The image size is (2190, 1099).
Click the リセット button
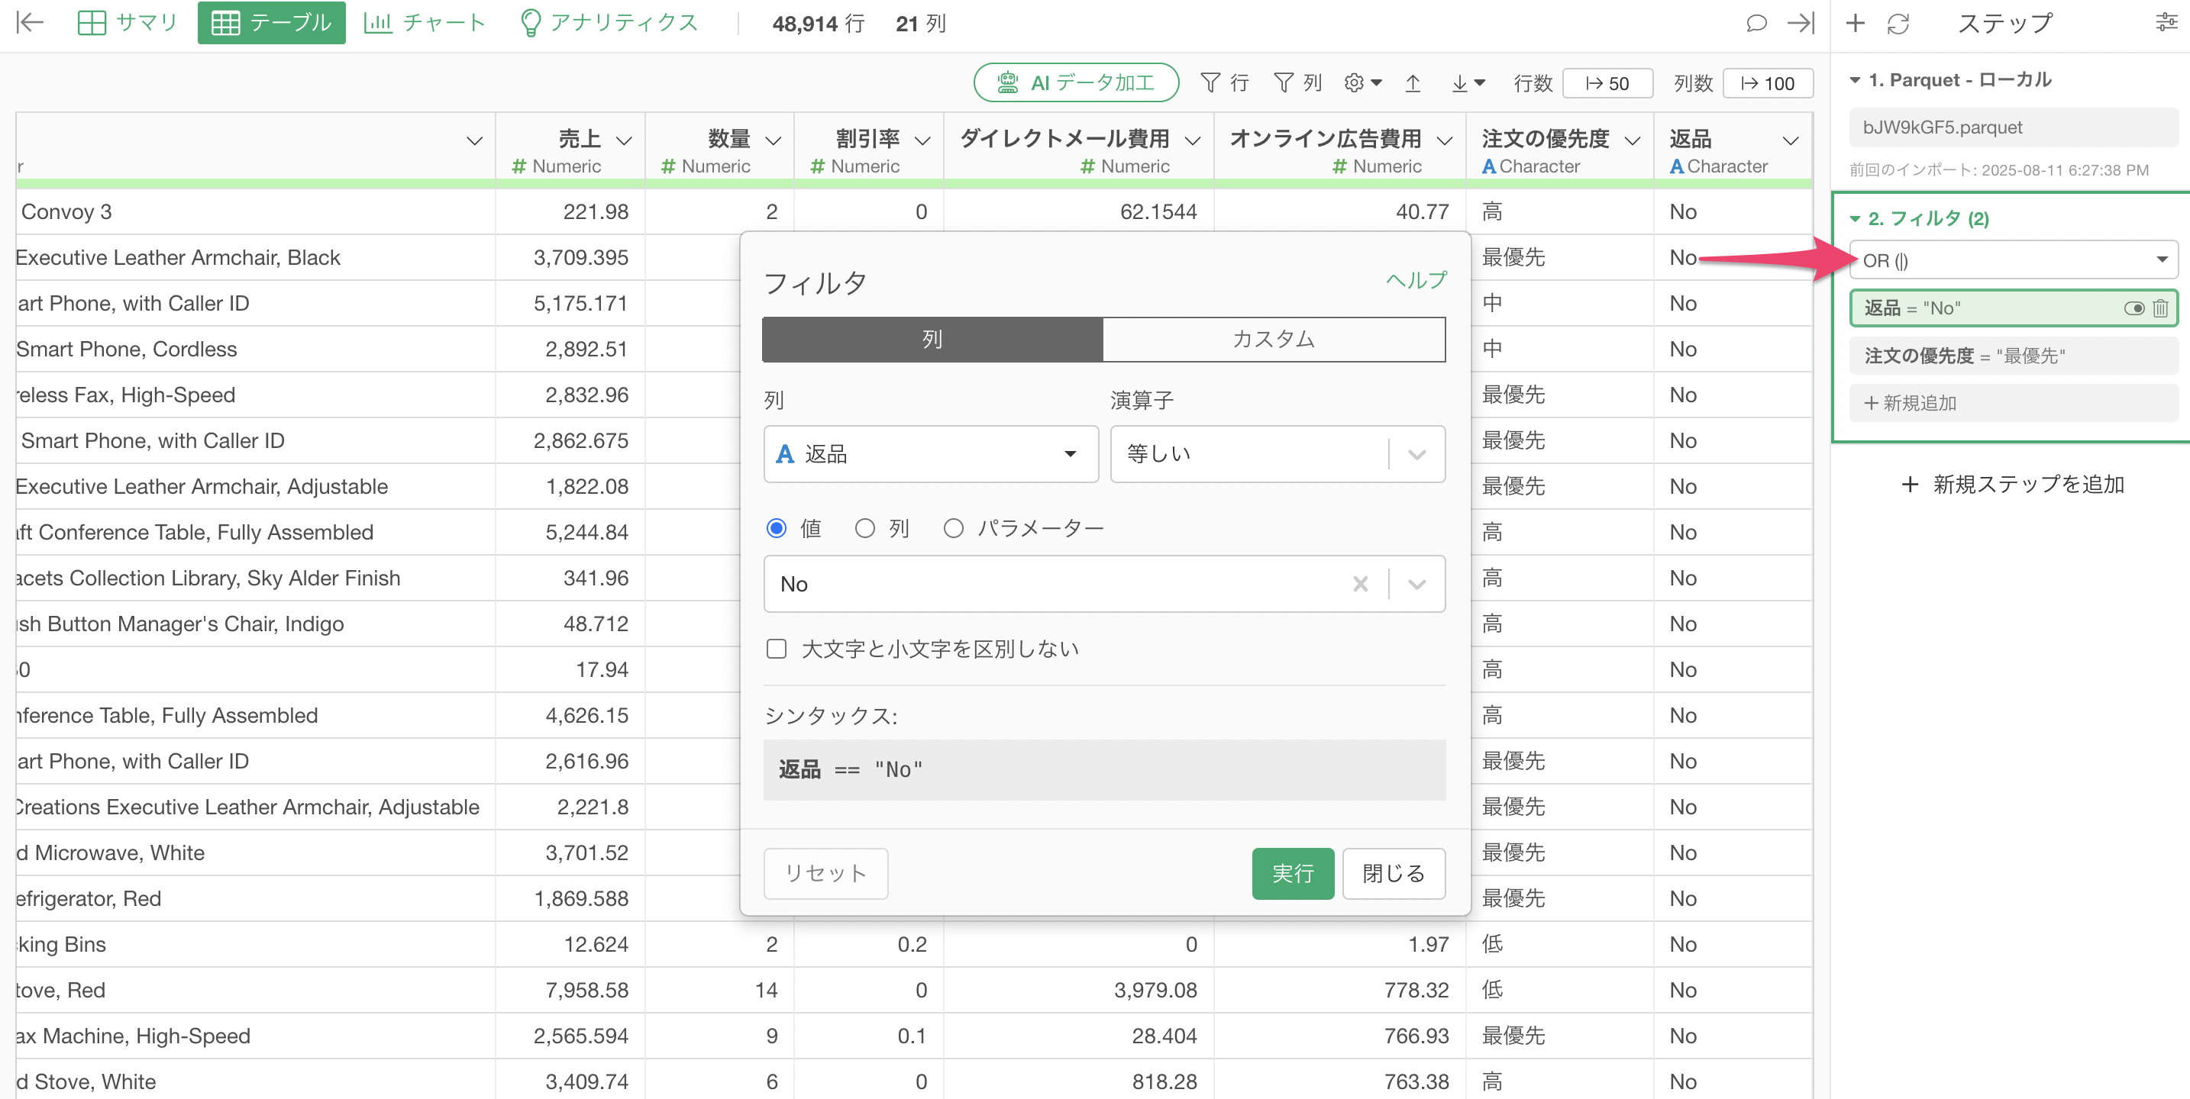[x=825, y=873]
